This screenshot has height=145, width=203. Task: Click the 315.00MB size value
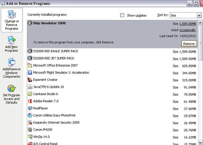click(x=189, y=80)
